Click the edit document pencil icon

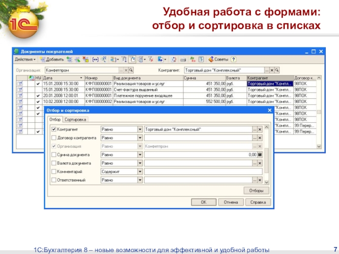coord(78,59)
